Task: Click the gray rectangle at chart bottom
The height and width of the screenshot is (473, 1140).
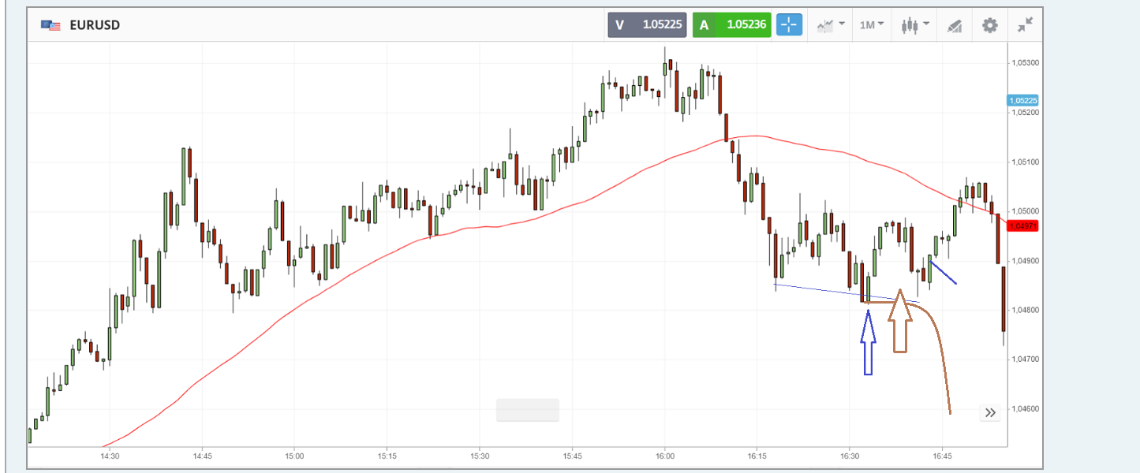Action: click(527, 410)
